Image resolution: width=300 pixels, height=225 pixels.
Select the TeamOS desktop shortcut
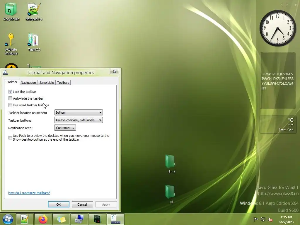pyautogui.click(x=34, y=42)
